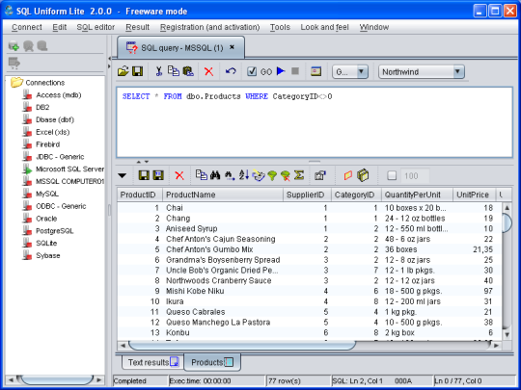This screenshot has width=521, height=390.
Task: Open the result toolbar black triangle menu
Action: click(x=123, y=175)
